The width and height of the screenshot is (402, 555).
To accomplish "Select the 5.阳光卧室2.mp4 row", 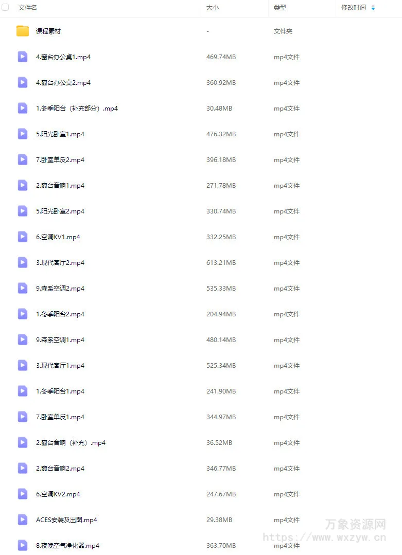I will point(201,211).
